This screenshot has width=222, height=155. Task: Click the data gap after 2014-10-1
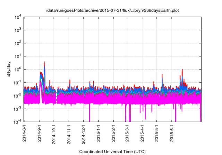coord(57,97)
